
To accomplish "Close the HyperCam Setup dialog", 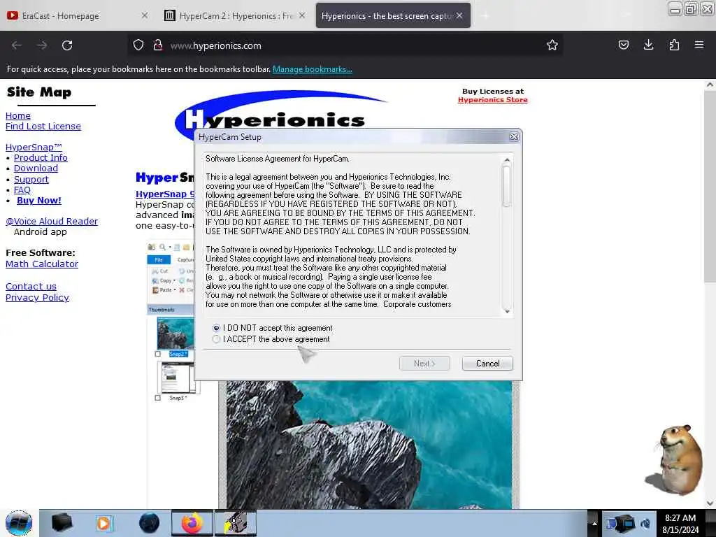I will click(x=514, y=136).
